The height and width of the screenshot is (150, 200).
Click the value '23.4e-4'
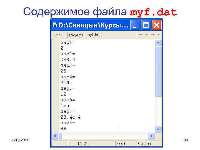tap(71, 117)
